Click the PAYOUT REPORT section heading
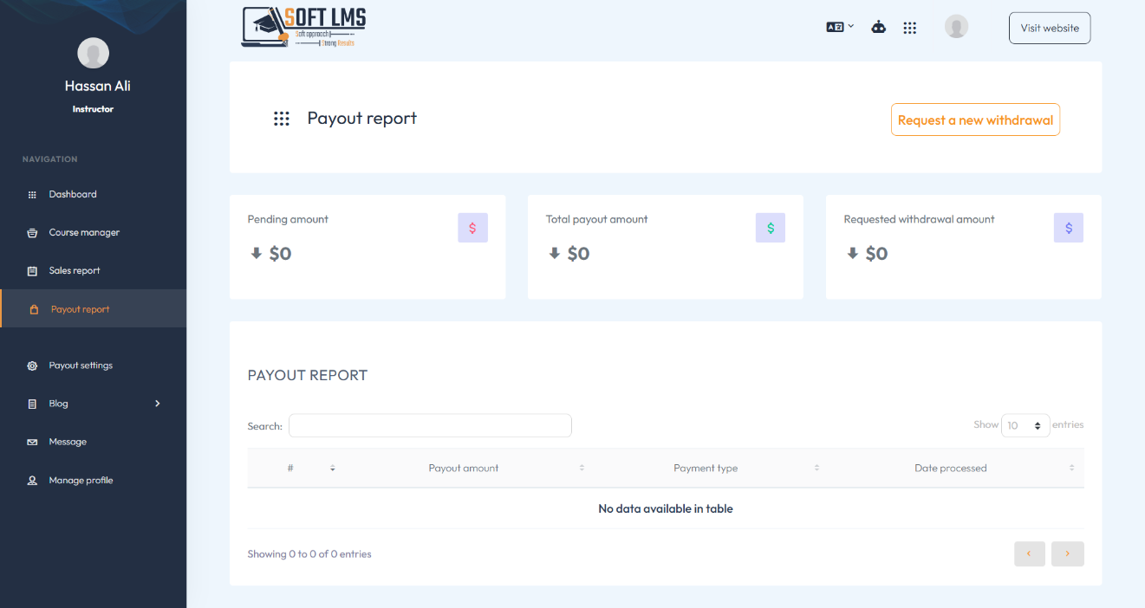Screen dimensions: 1145x608 click(308, 375)
